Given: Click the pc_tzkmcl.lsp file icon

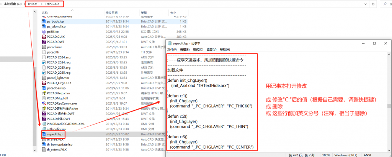Looking at the screenshot, I should [x=44, y=26].
